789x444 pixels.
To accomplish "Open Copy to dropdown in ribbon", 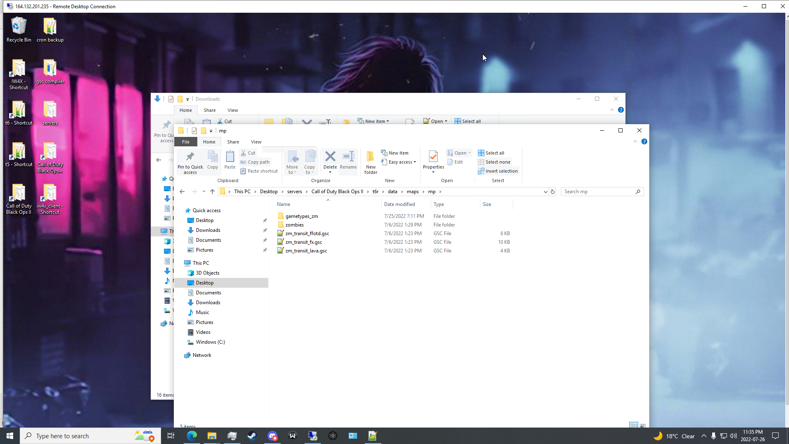I will click(309, 162).
